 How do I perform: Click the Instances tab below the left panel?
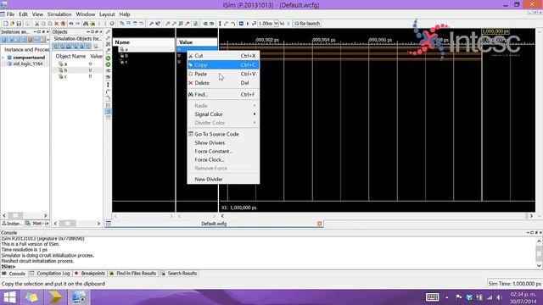[13, 224]
